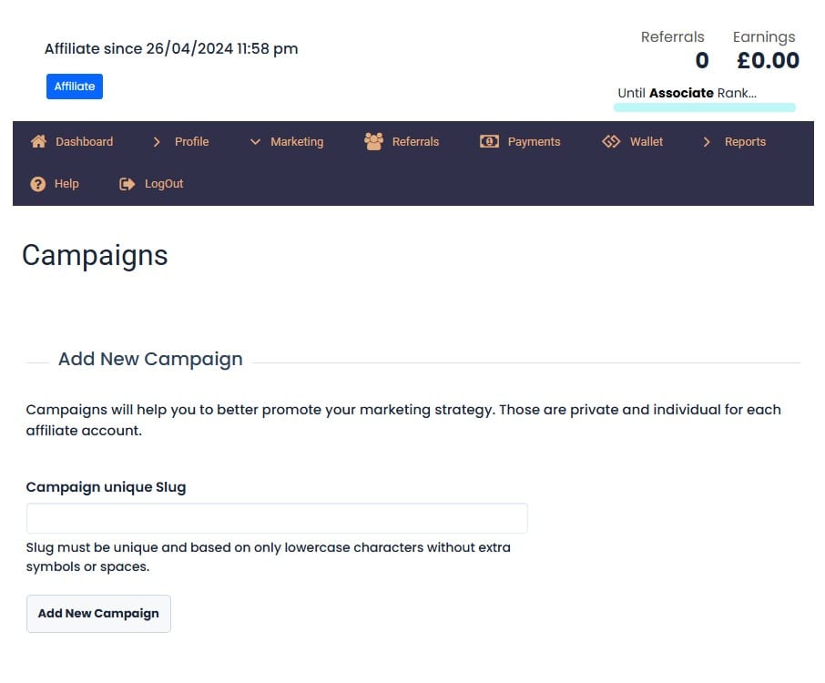
Task: Click the Associate Rank progress bar
Action: click(x=705, y=107)
